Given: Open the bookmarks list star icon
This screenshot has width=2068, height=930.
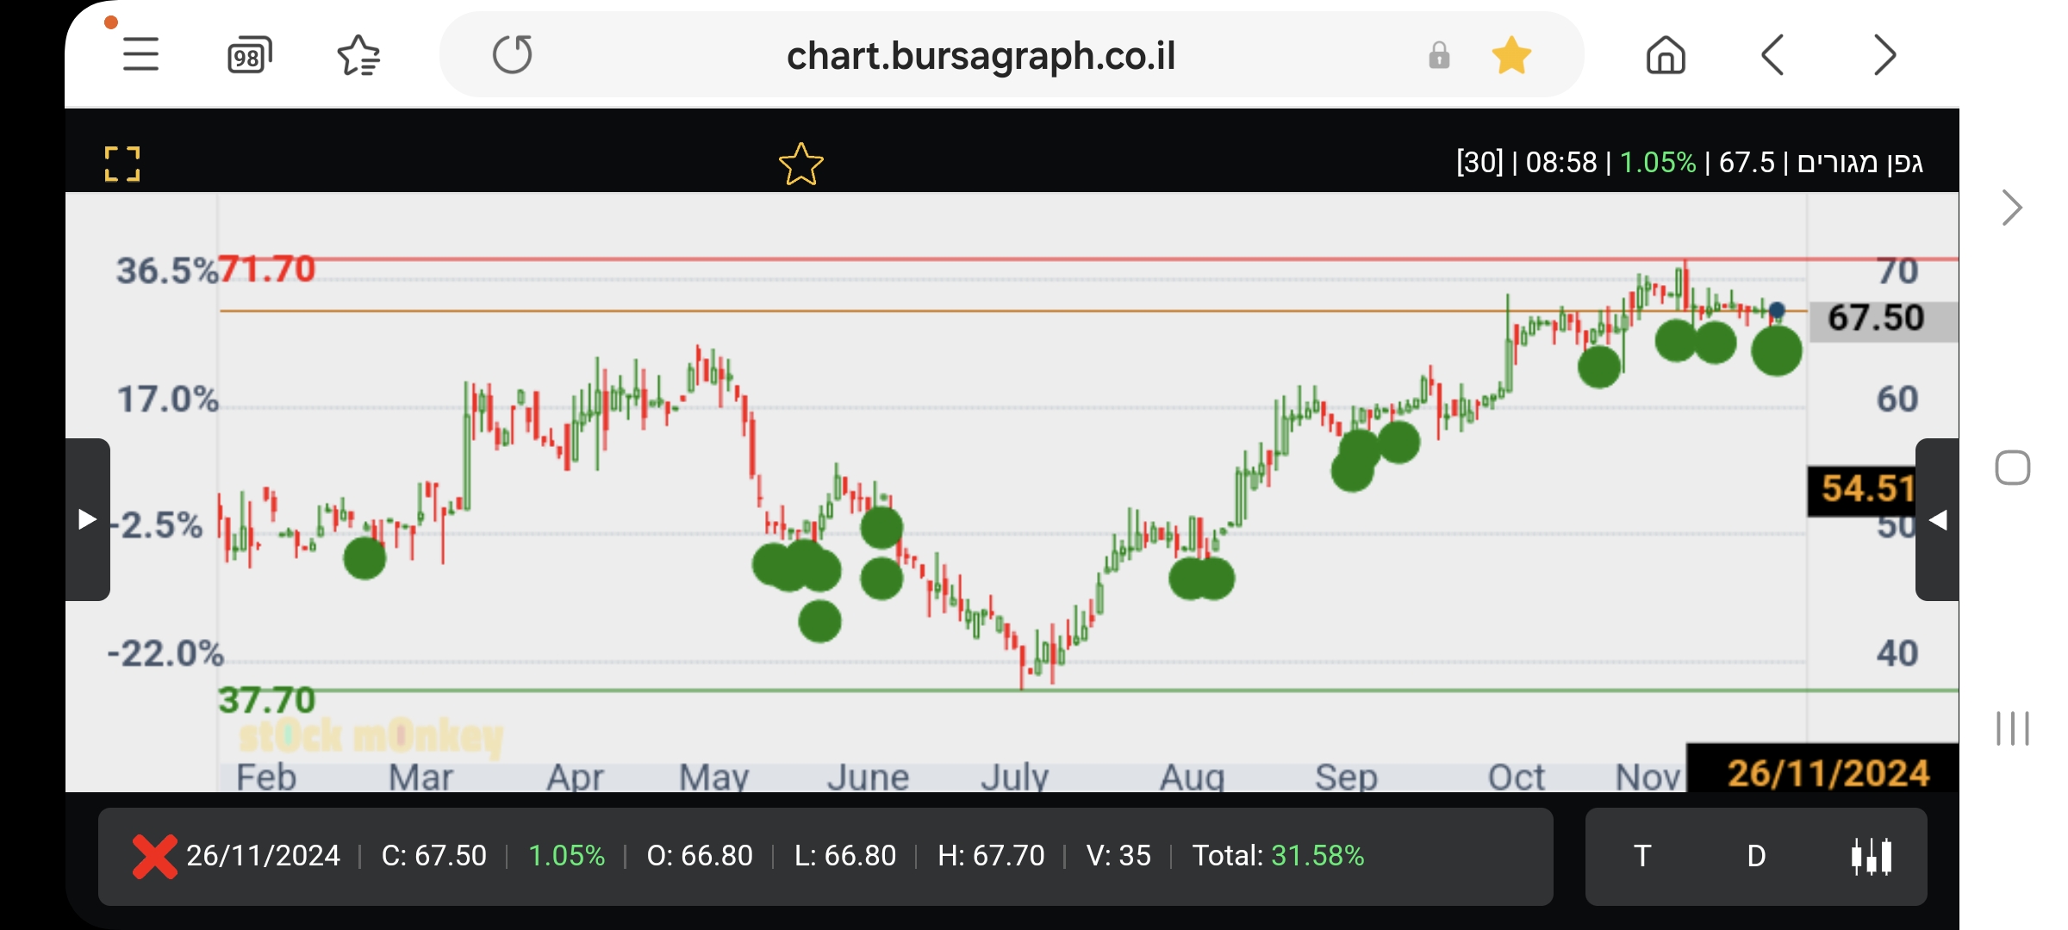Looking at the screenshot, I should [358, 56].
